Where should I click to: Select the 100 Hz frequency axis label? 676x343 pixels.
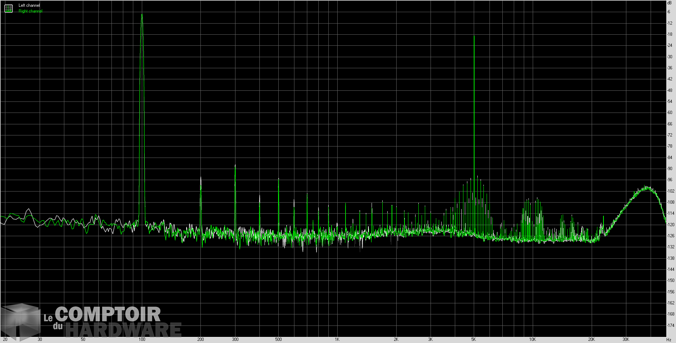[142, 340]
